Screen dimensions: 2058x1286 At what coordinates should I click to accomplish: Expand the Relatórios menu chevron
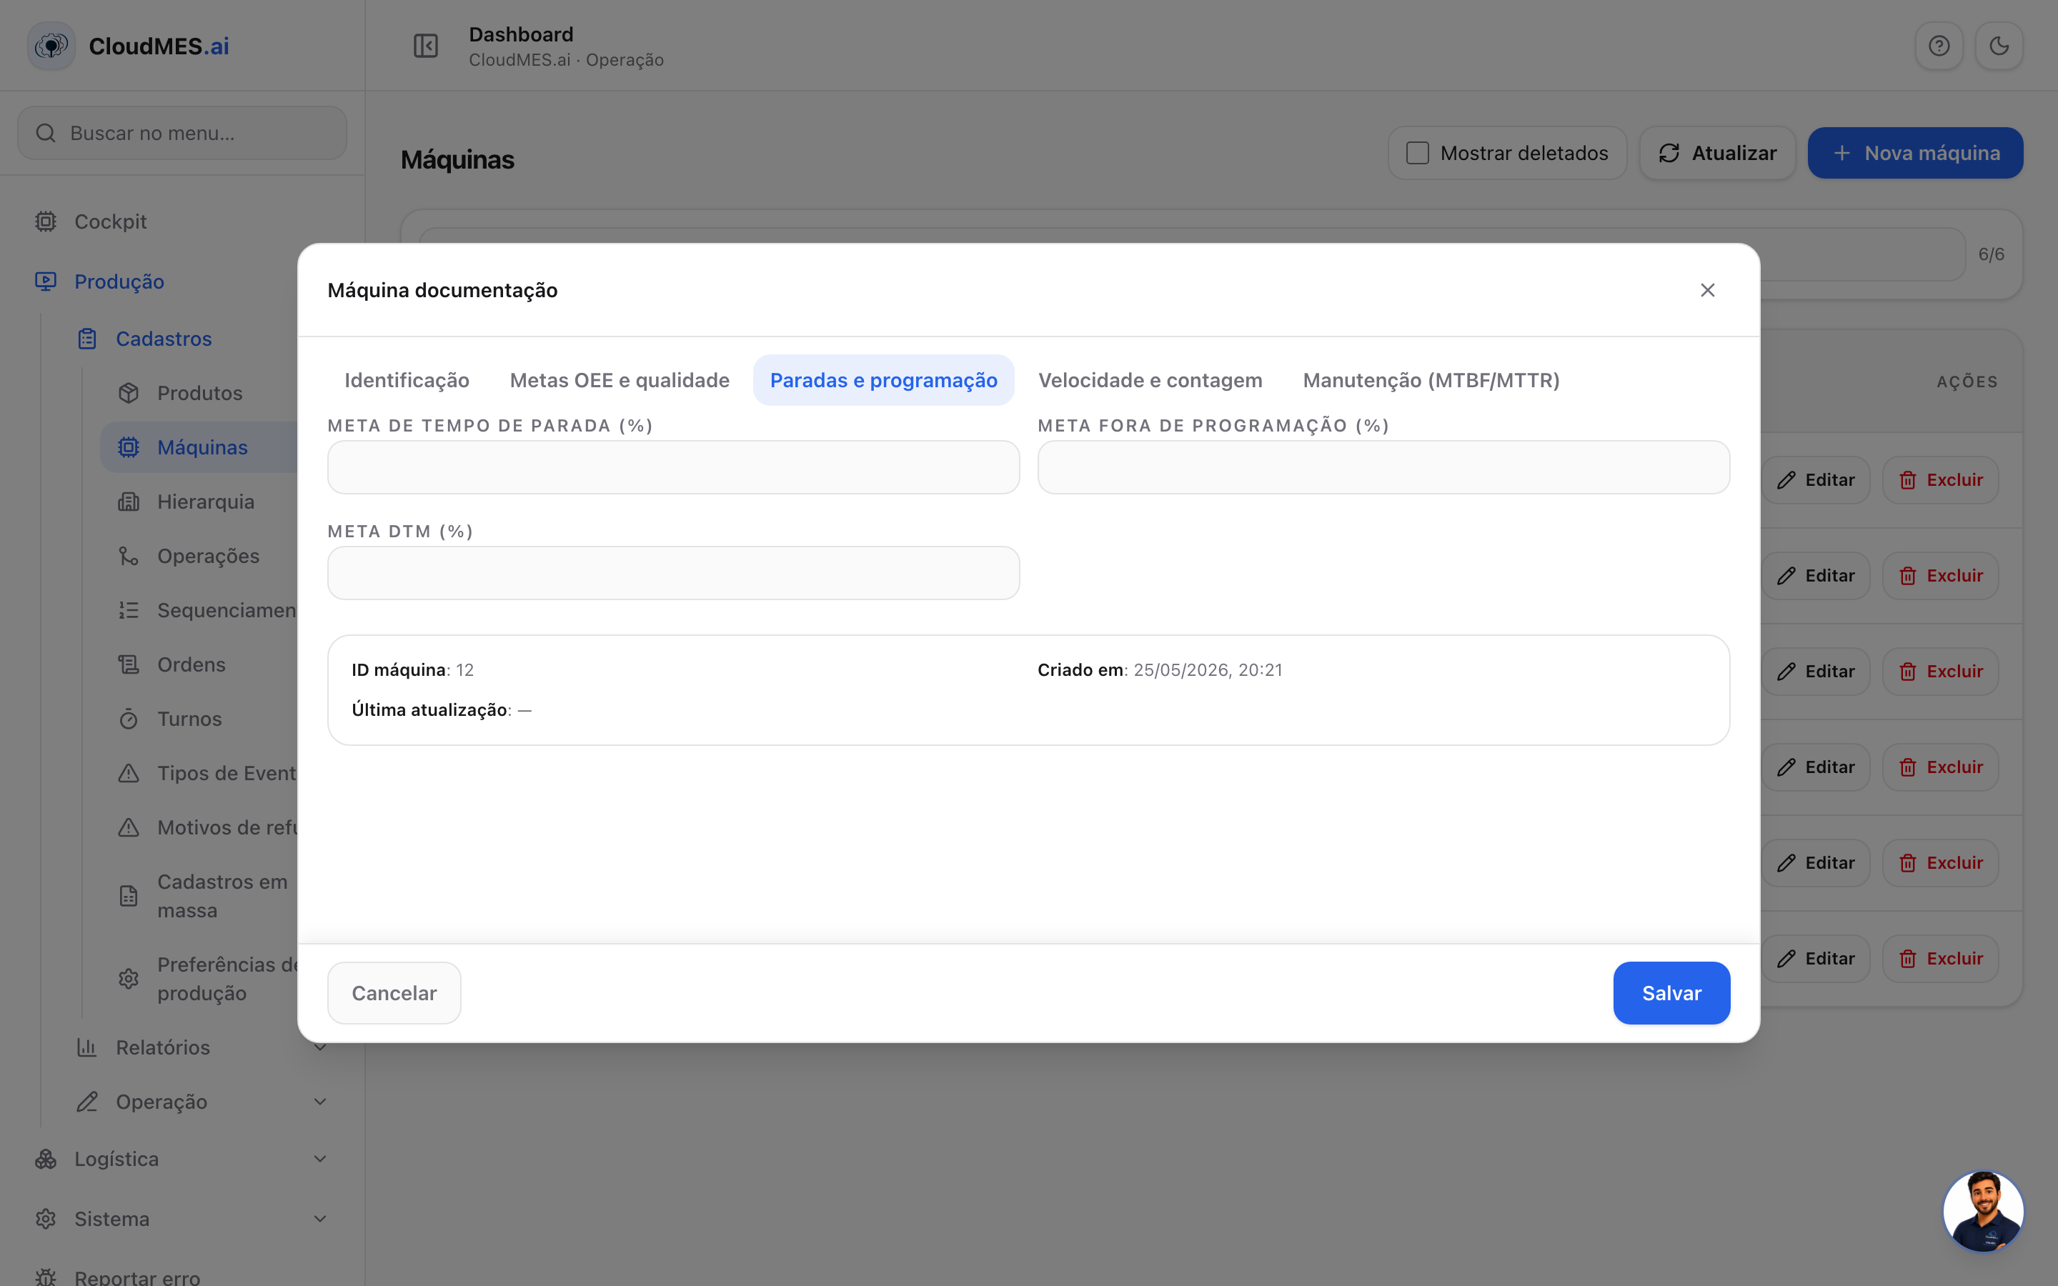[x=319, y=1047]
